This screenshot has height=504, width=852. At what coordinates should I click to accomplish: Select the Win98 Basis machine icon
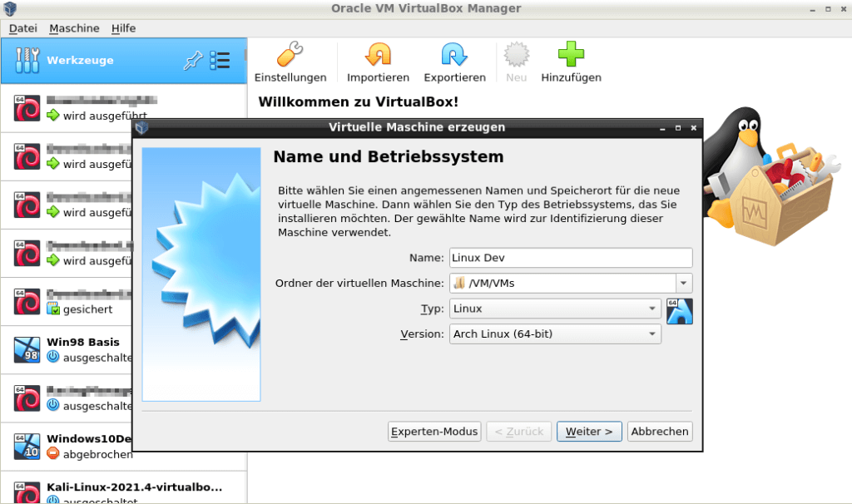click(27, 349)
